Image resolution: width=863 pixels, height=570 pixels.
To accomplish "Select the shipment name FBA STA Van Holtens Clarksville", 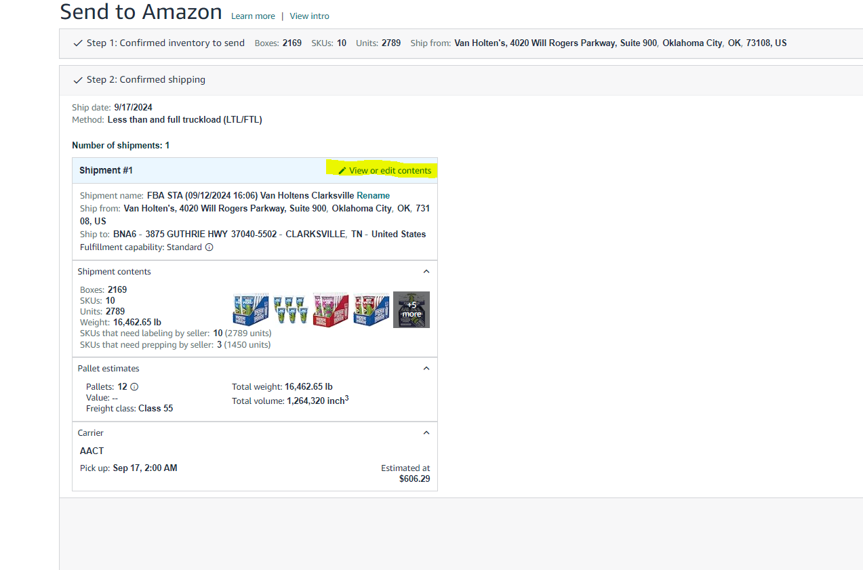I will point(251,196).
